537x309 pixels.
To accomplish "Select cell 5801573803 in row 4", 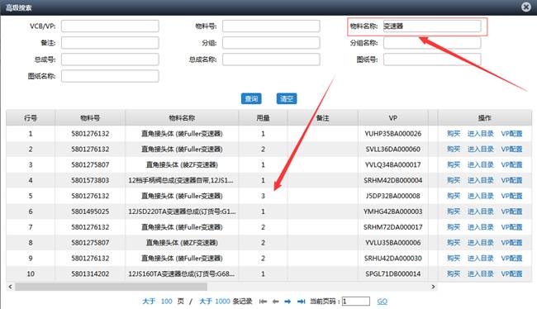I will coord(90,180).
